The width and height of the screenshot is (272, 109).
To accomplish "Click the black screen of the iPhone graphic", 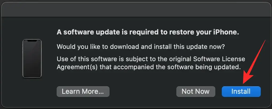I will (32, 60).
